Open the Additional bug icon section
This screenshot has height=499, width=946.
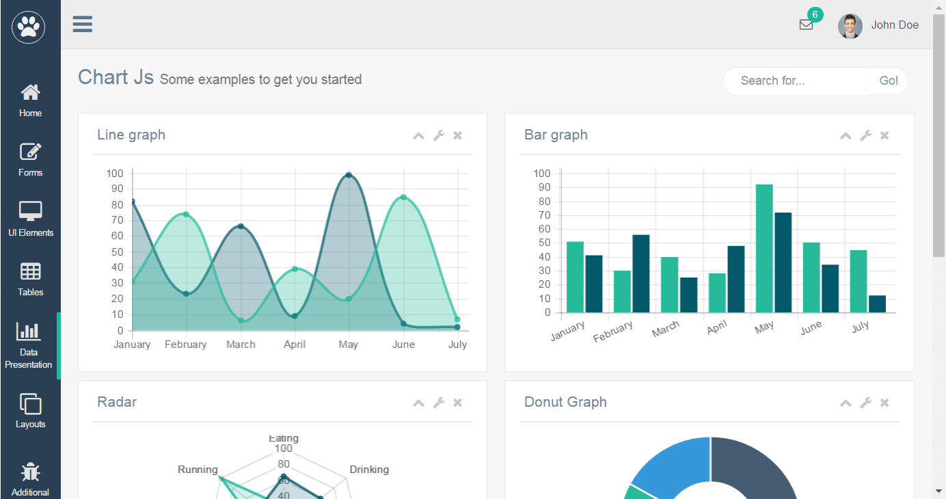(x=30, y=478)
